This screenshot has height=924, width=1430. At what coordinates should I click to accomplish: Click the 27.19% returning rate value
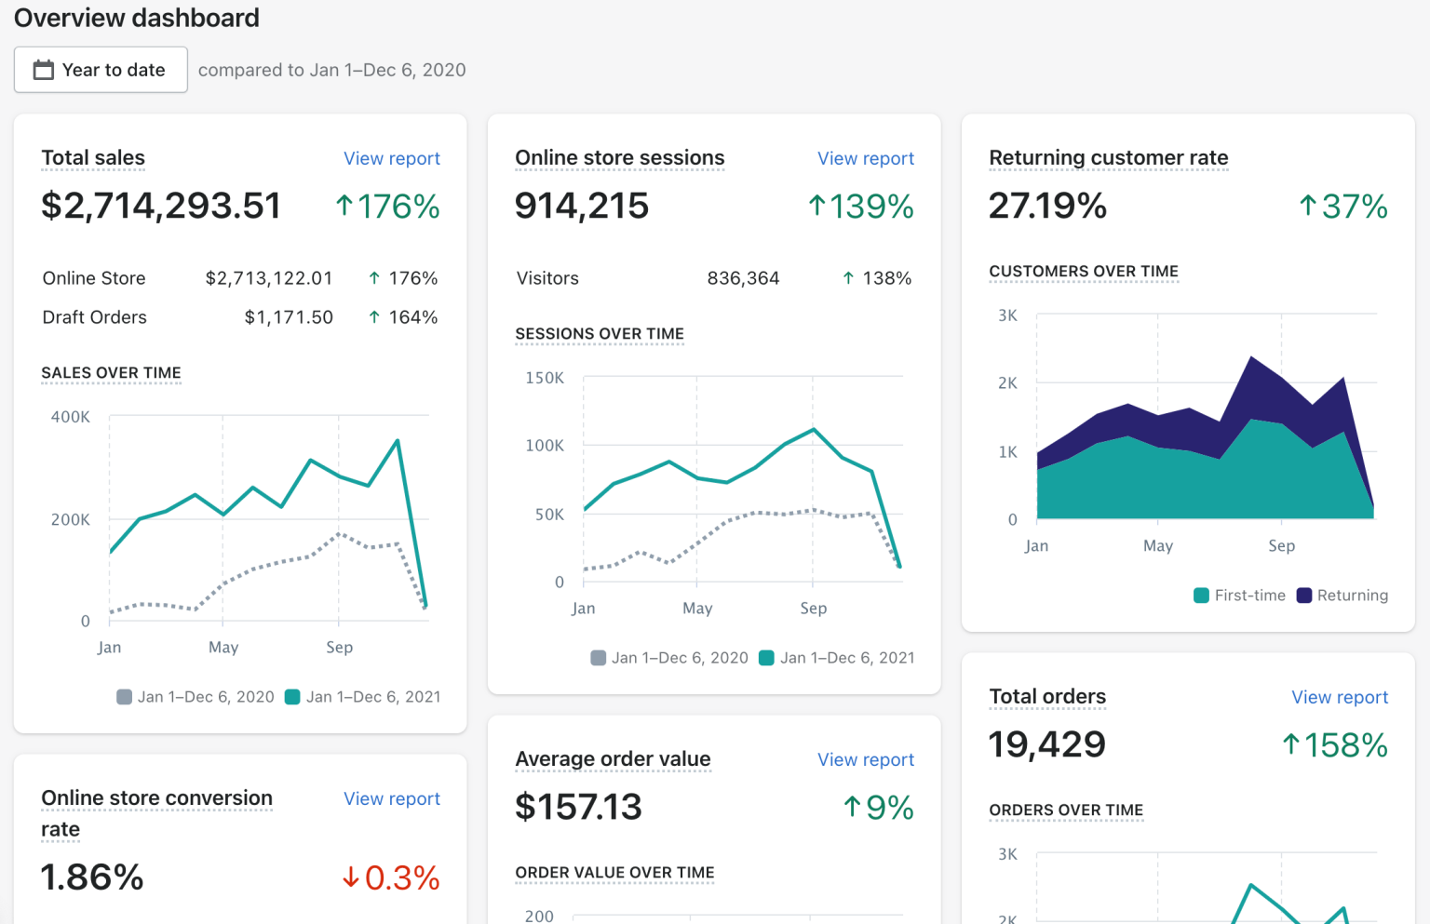point(1047,206)
